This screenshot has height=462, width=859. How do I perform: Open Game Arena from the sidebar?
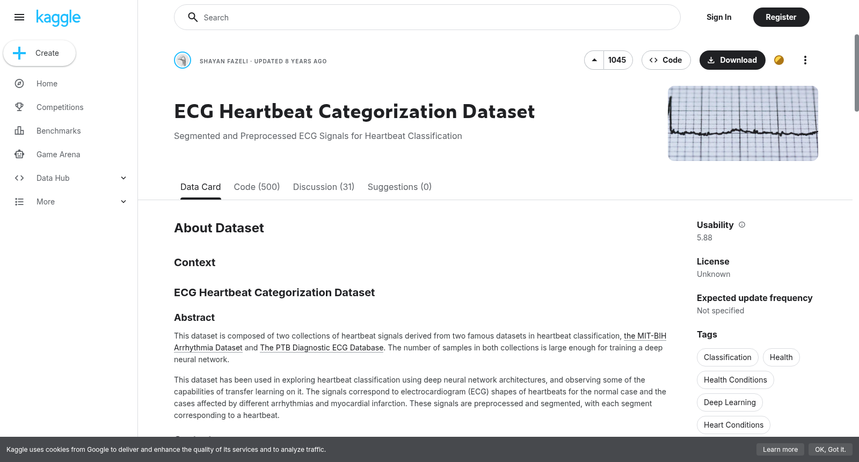pyautogui.click(x=58, y=155)
